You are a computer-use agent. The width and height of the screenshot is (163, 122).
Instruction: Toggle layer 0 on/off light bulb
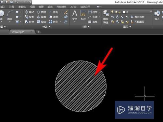point(112,12)
